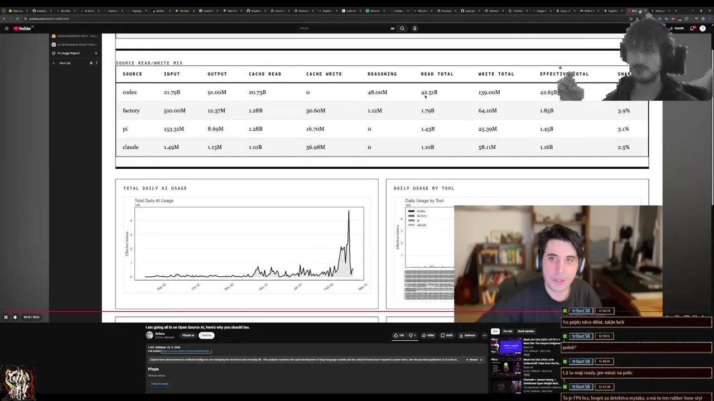
Task: Reload the page with refresh icon
Action: tap(17, 19)
